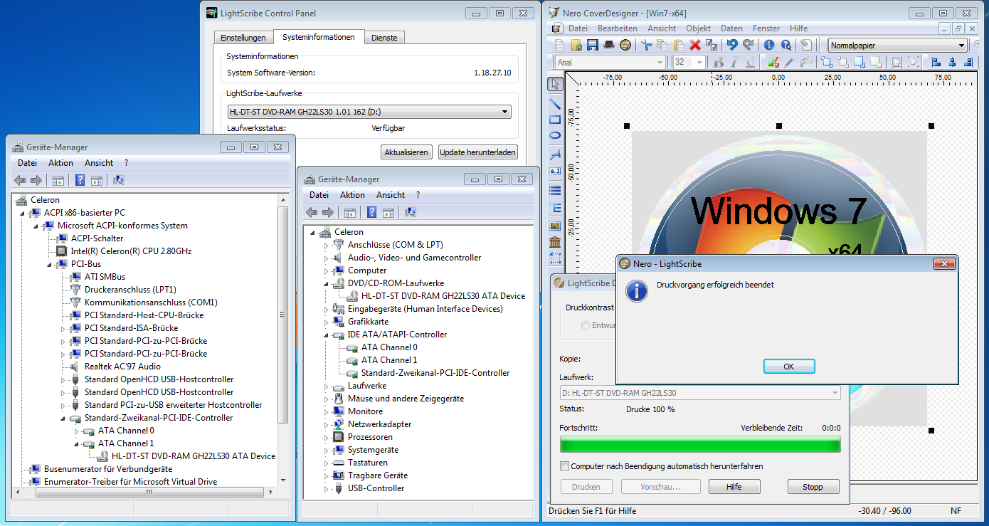The image size is (989, 526).
Task: Collapse the DVD/CD-ROM-Laufwerke node
Action: click(x=327, y=283)
